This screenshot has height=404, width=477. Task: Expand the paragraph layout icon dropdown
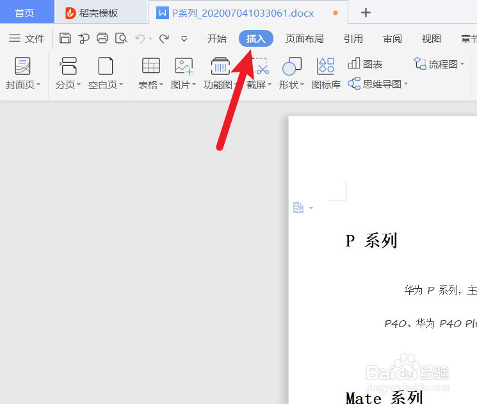(x=311, y=208)
